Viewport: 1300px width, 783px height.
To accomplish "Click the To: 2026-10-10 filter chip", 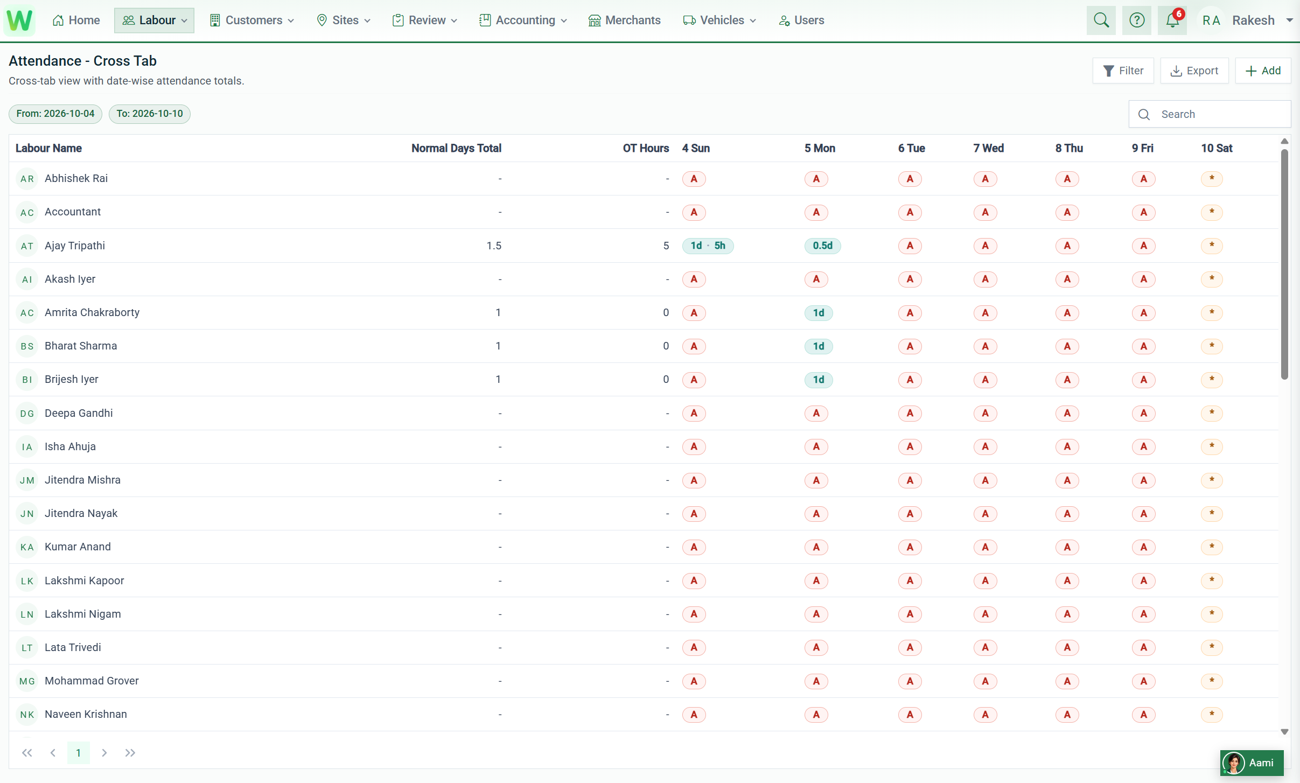I will (x=150, y=114).
